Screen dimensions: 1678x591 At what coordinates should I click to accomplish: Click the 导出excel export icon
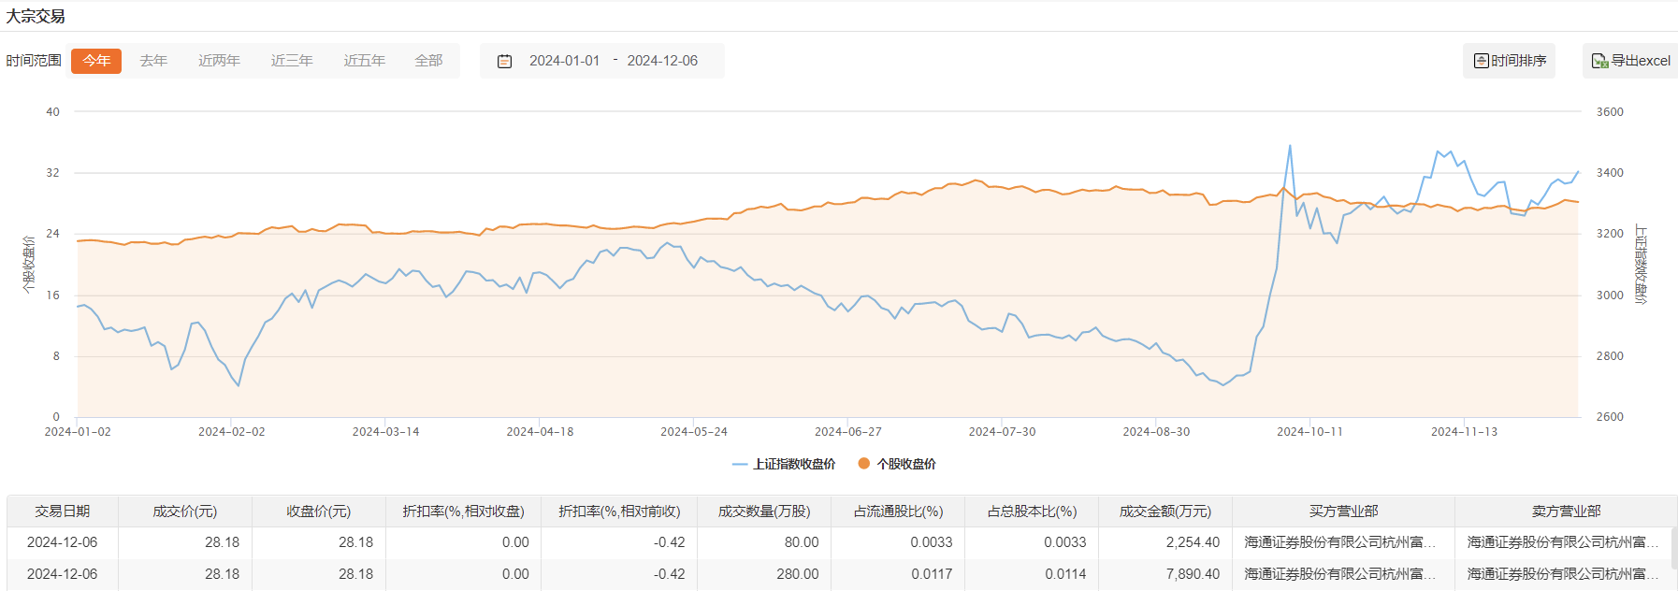tap(1599, 61)
